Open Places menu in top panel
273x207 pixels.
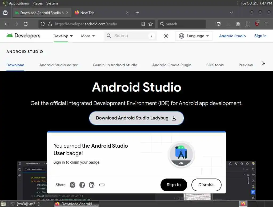coord(37,3)
